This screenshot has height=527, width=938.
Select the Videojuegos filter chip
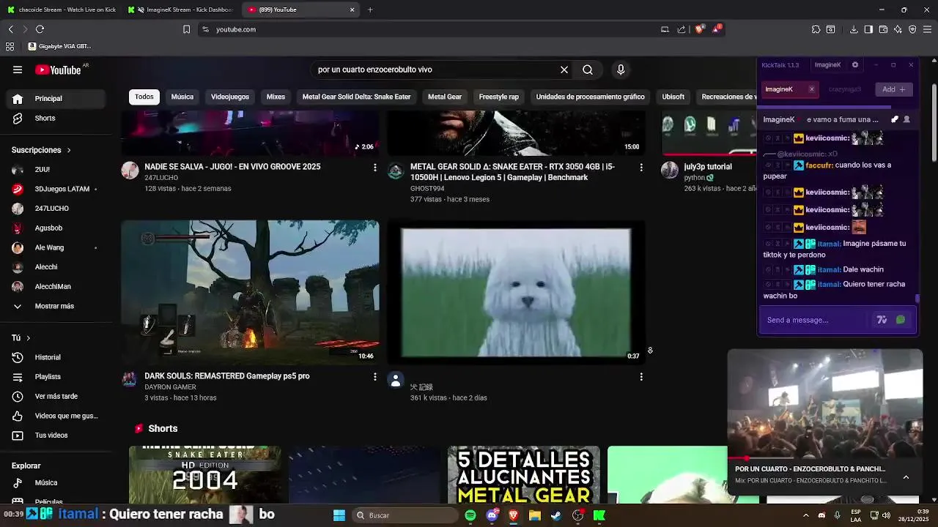[230, 97]
